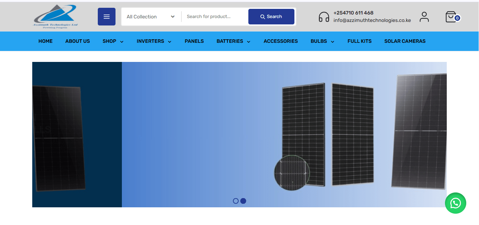Viewport: 479px width, 225px height.
Task: Click the cart item count badge
Action: pos(457,18)
